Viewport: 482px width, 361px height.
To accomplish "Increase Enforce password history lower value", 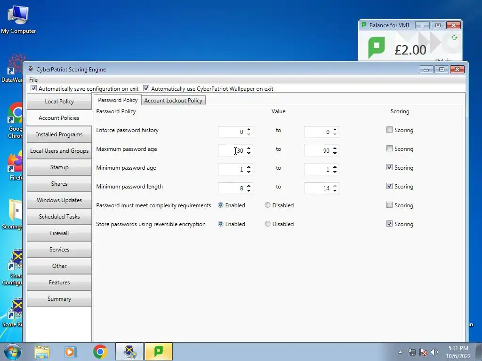I will (249, 129).
